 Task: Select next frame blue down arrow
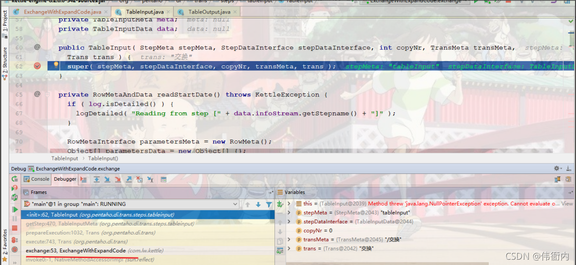click(258, 204)
